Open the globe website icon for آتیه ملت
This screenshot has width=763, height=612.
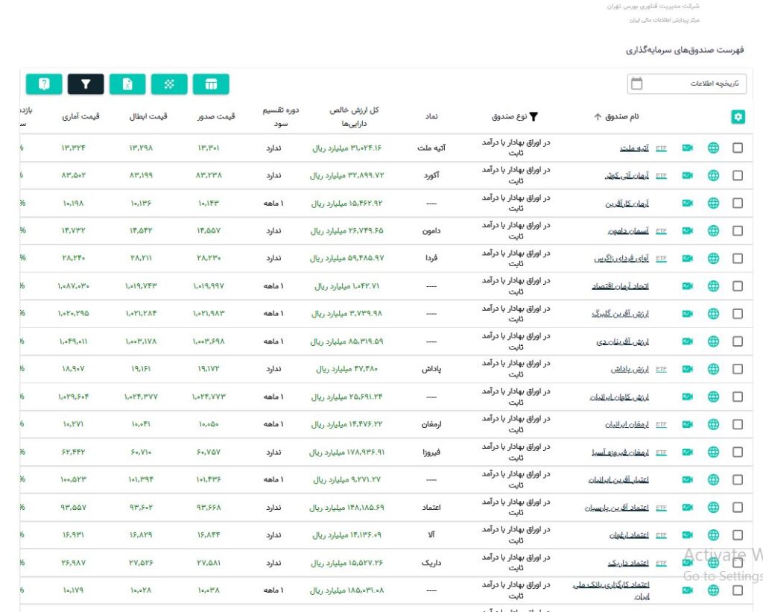click(713, 148)
